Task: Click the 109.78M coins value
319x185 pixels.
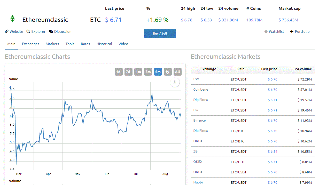Action: (x=254, y=20)
